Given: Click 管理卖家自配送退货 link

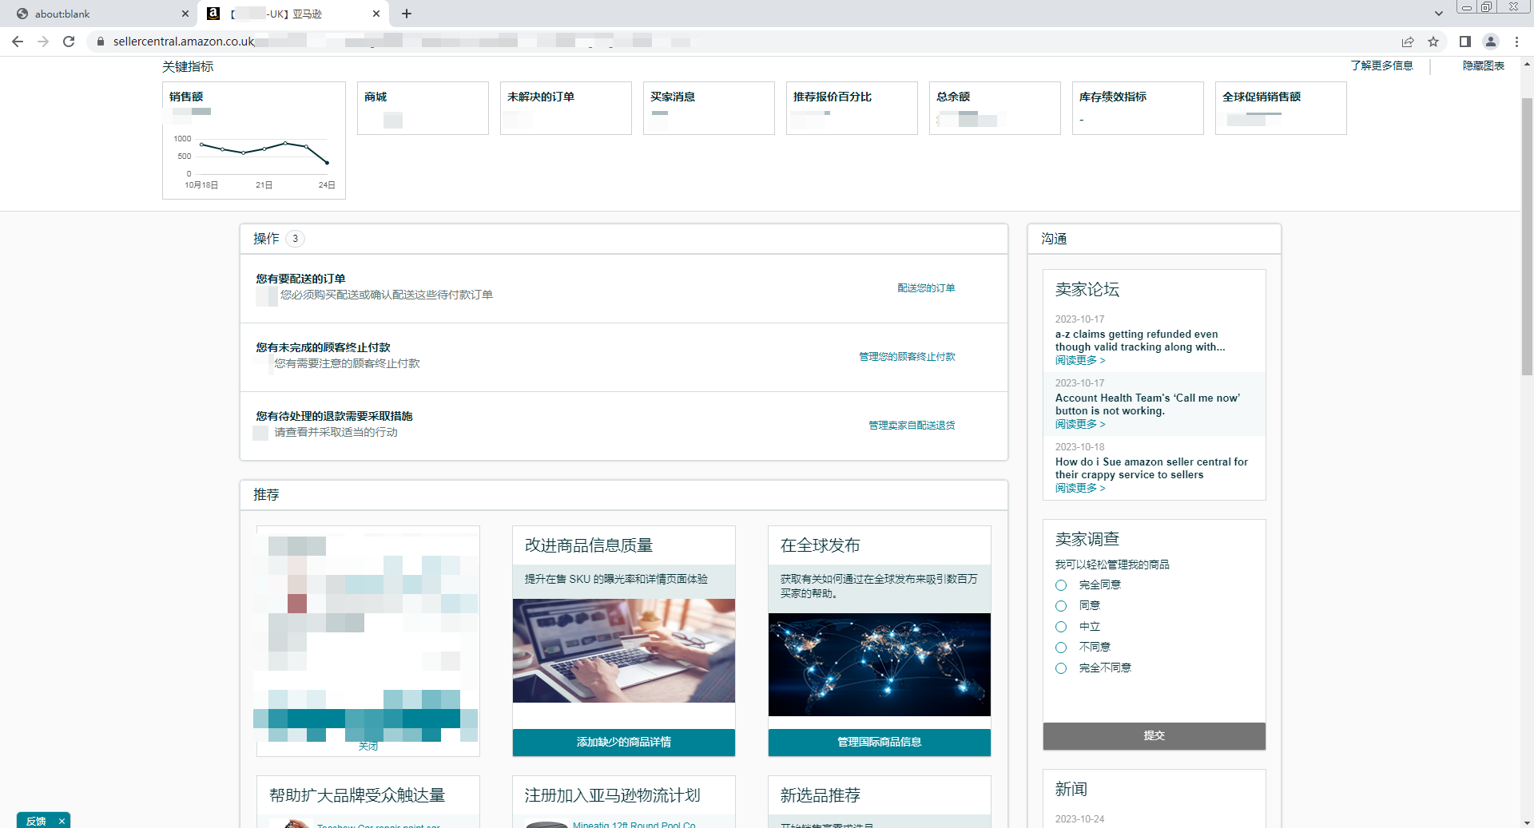Looking at the screenshot, I should click(x=912, y=426).
